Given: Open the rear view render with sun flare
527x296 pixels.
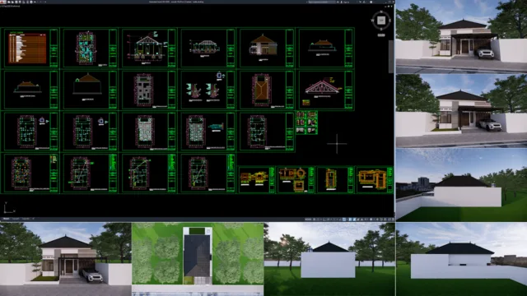Looking at the screenshot, I should pyautogui.click(x=329, y=259).
